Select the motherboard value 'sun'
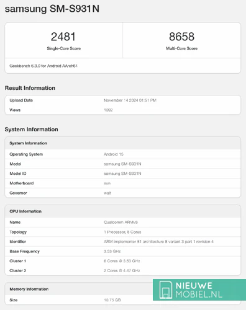The image size is (246, 310). 107,184
